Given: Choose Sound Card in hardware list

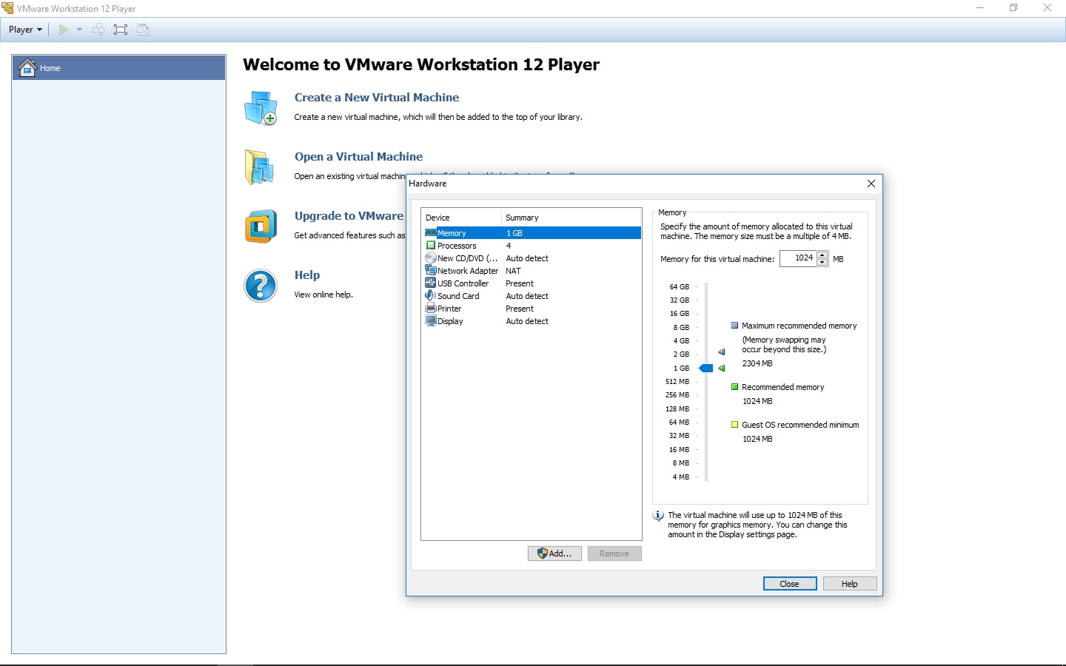Looking at the screenshot, I should [458, 296].
